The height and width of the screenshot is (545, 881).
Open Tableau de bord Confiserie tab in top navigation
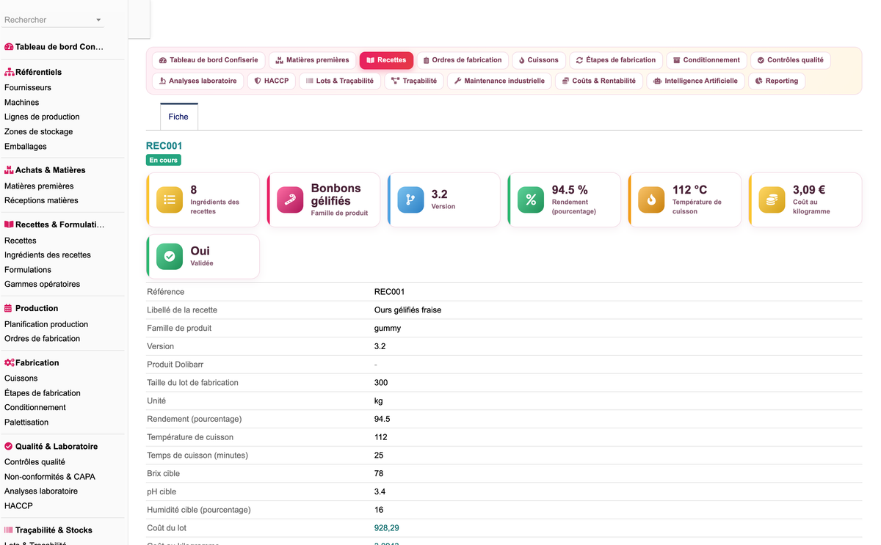pos(209,60)
